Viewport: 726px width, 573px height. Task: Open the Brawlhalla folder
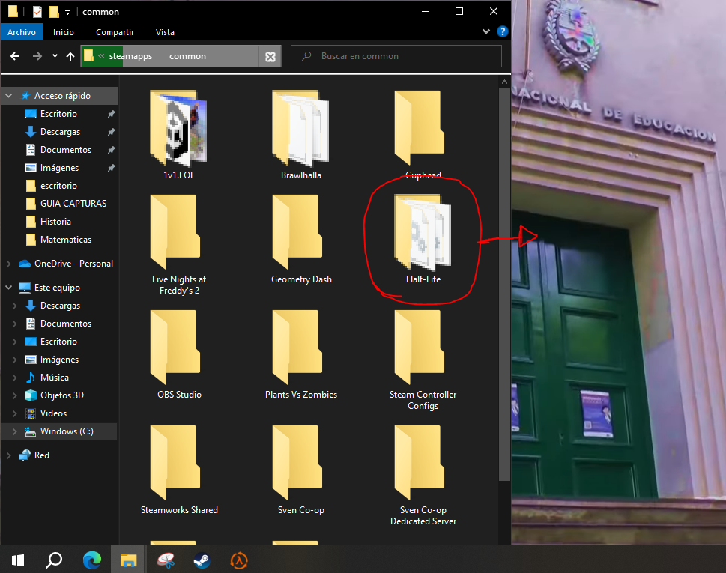click(x=301, y=134)
